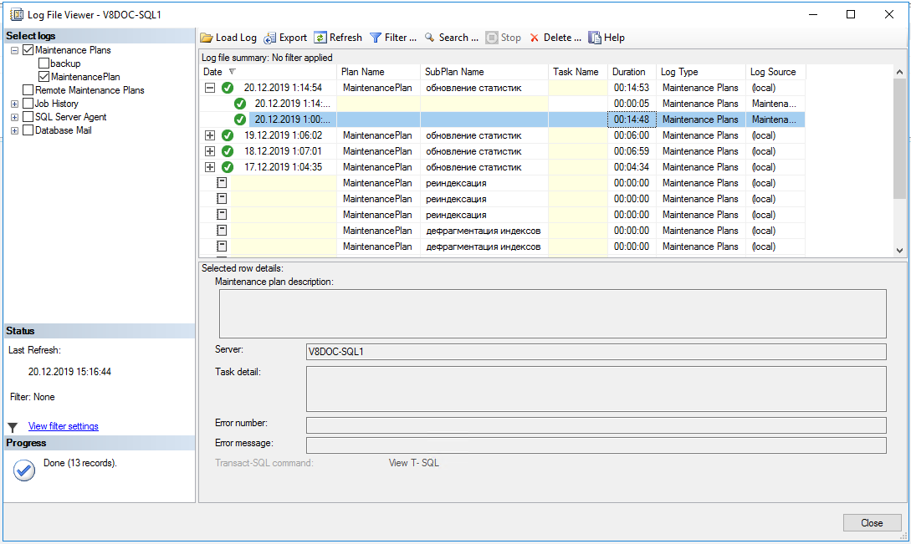
Task: Click the Export label in toolbar
Action: pos(293,38)
